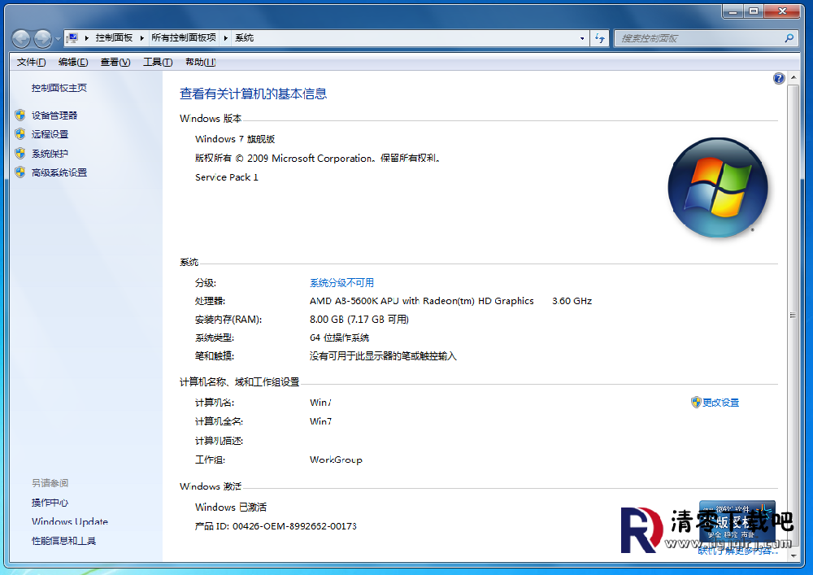The height and width of the screenshot is (575, 813).
Task: Click the search magnifier icon
Action: point(789,38)
